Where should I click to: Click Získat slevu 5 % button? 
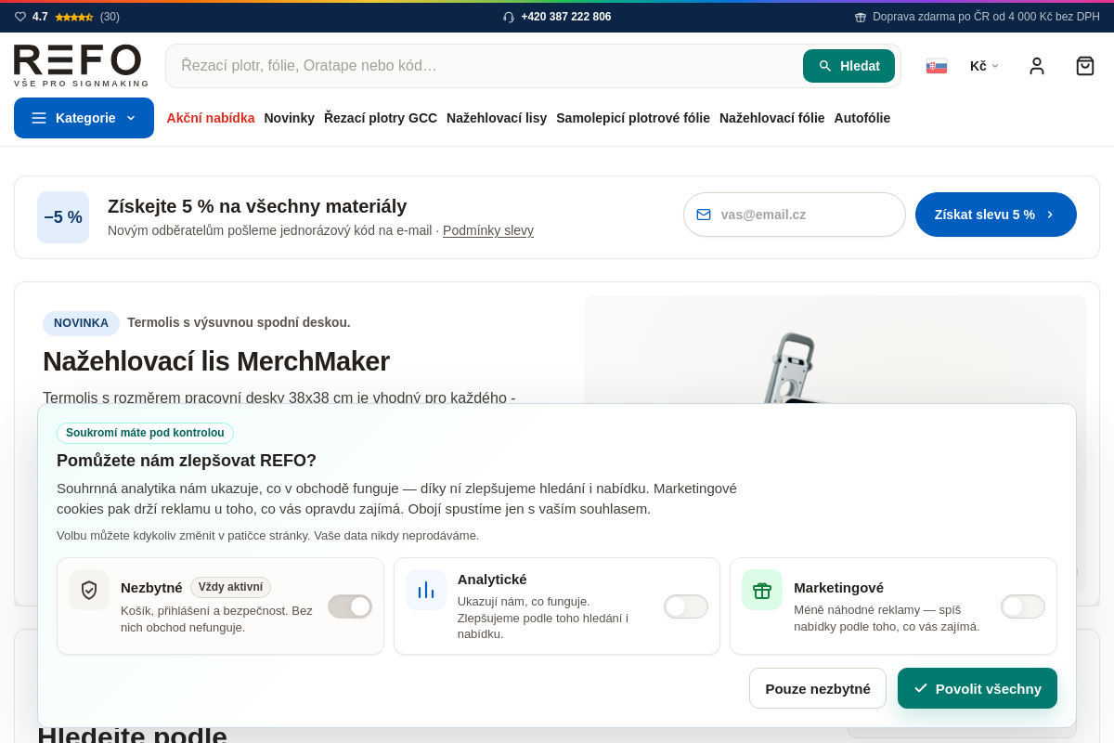(996, 215)
